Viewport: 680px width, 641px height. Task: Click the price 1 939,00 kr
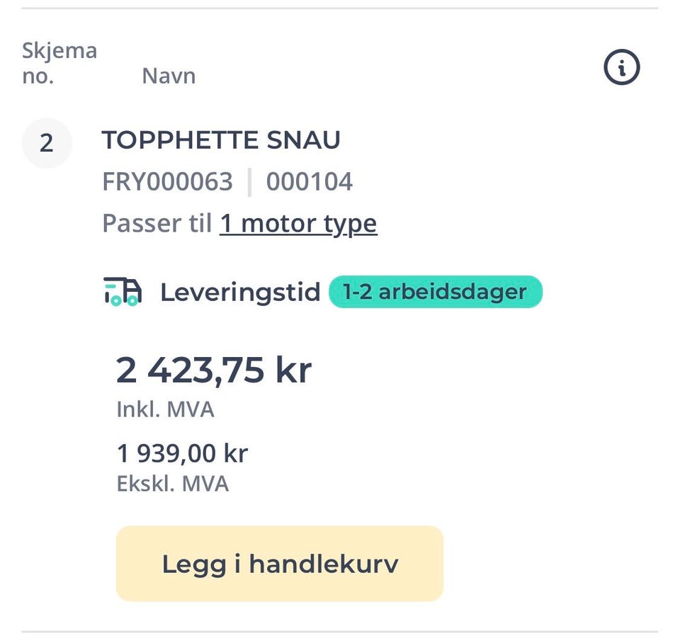[182, 453]
